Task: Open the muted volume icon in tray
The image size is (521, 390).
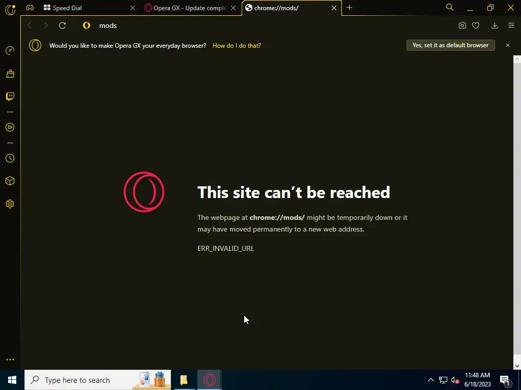Action: [455, 380]
